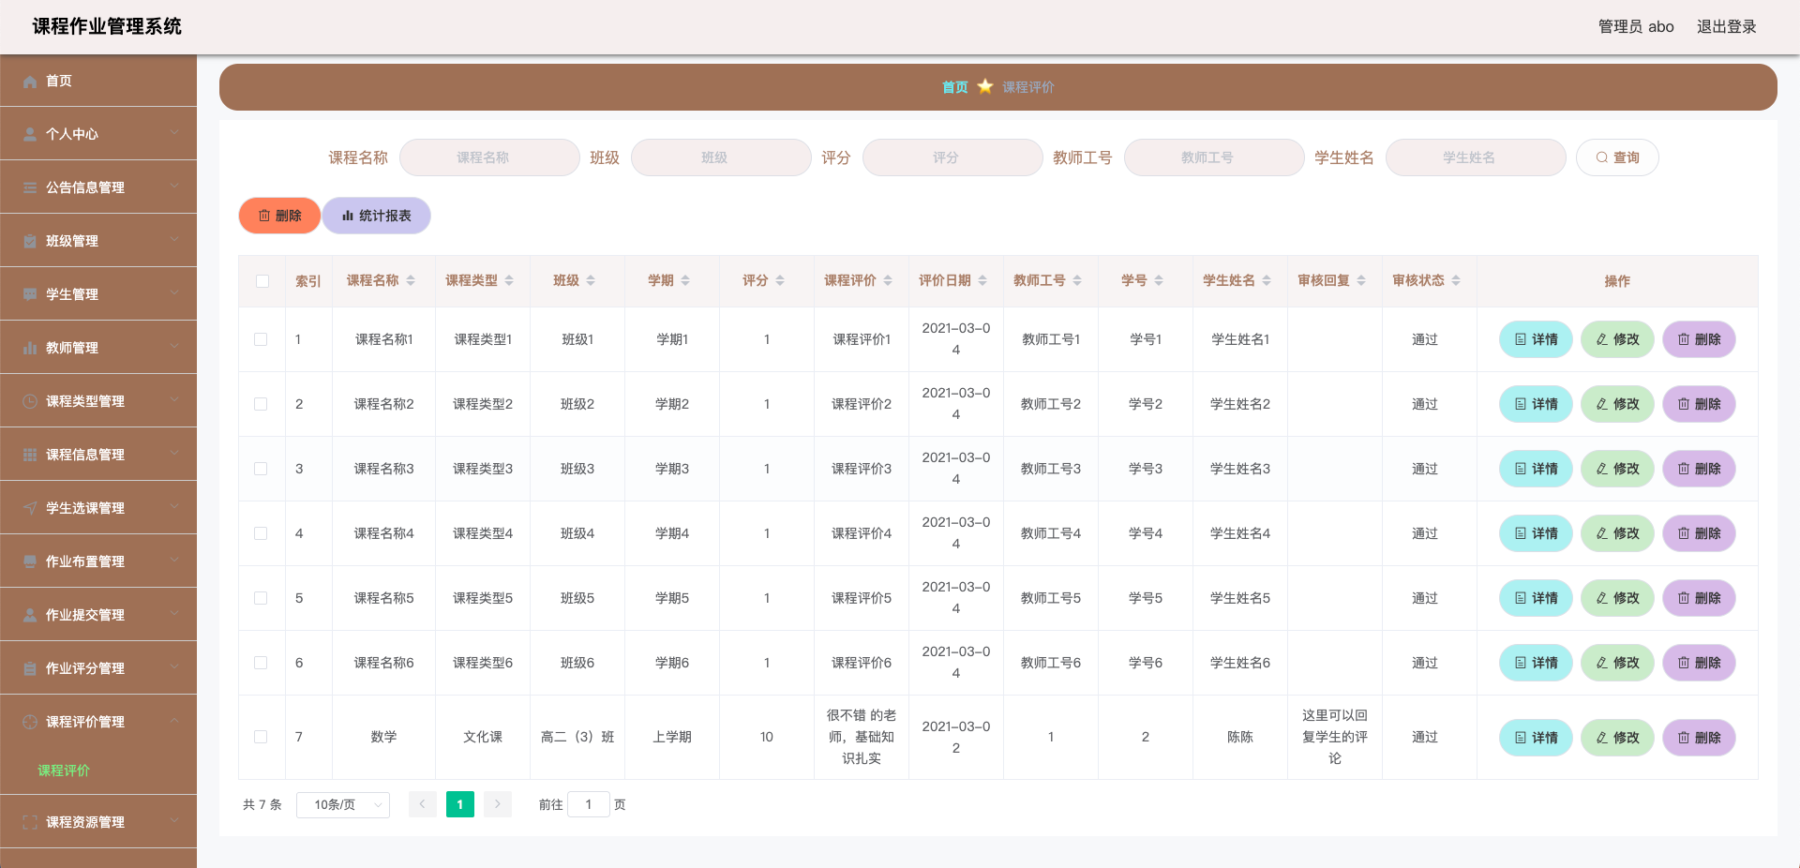The width and height of the screenshot is (1800, 868).
Task: Expand the 学生管理 menu chevron
Action: pos(174,293)
